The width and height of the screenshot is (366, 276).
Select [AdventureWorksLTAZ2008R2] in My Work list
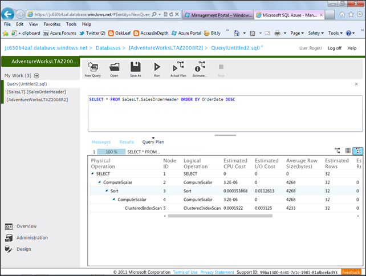37,100
